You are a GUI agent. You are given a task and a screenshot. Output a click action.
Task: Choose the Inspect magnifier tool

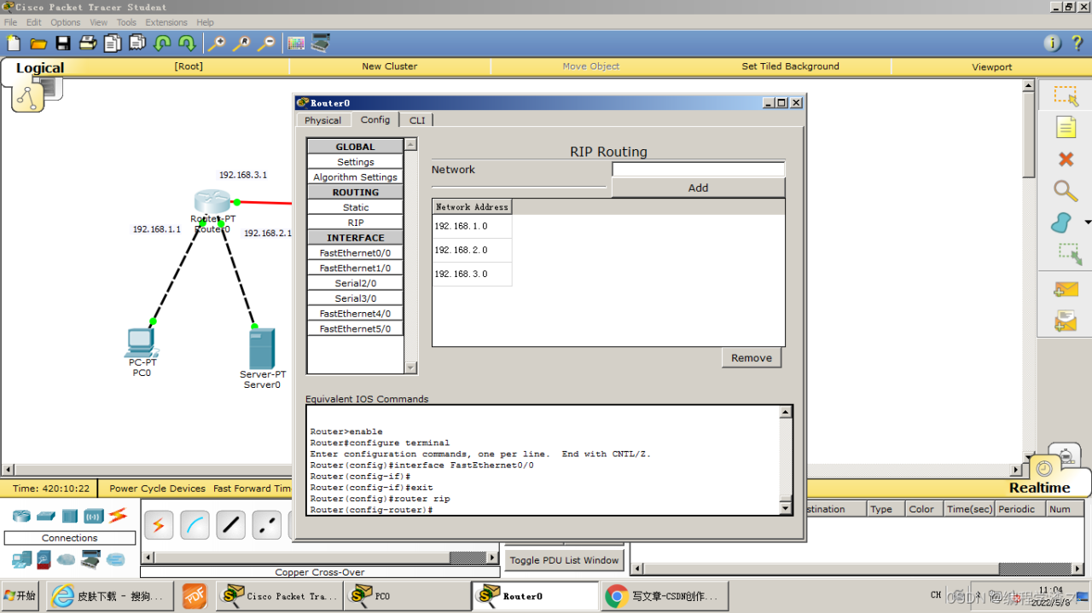1065,191
